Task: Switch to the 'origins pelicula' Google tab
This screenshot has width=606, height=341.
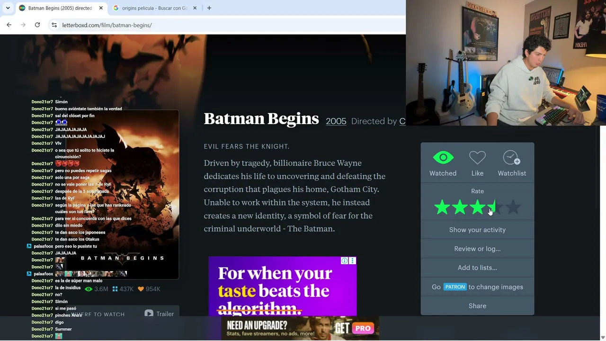Action: pos(155,8)
